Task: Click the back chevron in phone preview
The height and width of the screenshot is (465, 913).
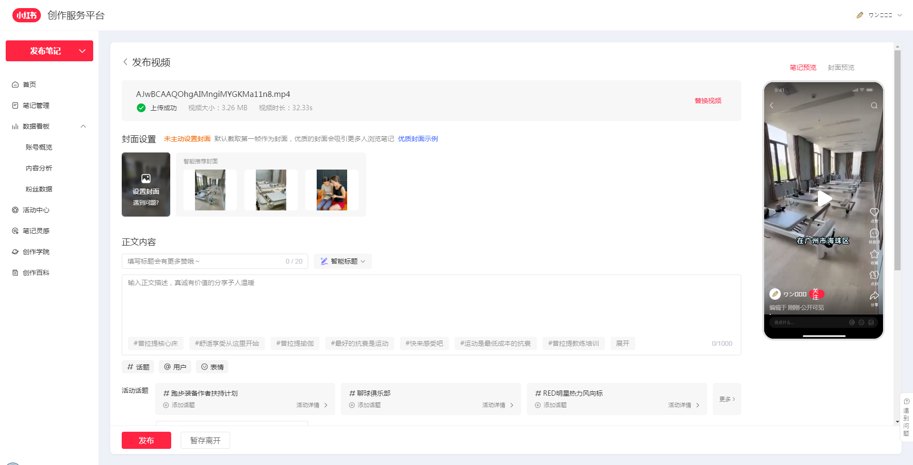Action: coord(772,105)
